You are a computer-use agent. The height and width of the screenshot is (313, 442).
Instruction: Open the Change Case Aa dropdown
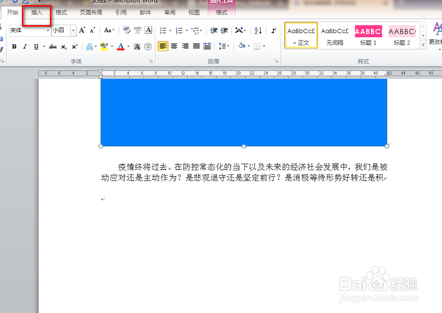109,30
